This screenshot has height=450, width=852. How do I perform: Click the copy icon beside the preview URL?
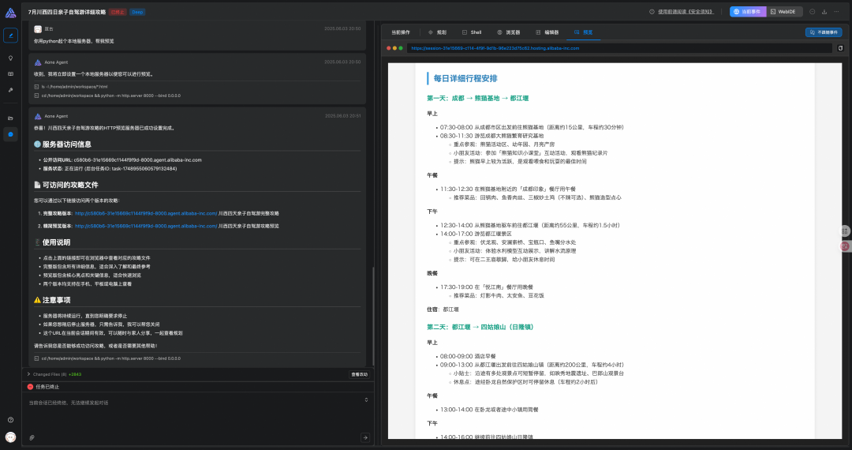point(840,48)
